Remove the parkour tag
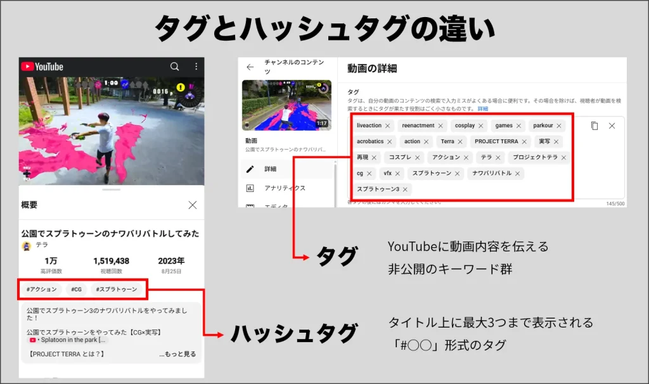This screenshot has height=384, width=649. (559, 126)
